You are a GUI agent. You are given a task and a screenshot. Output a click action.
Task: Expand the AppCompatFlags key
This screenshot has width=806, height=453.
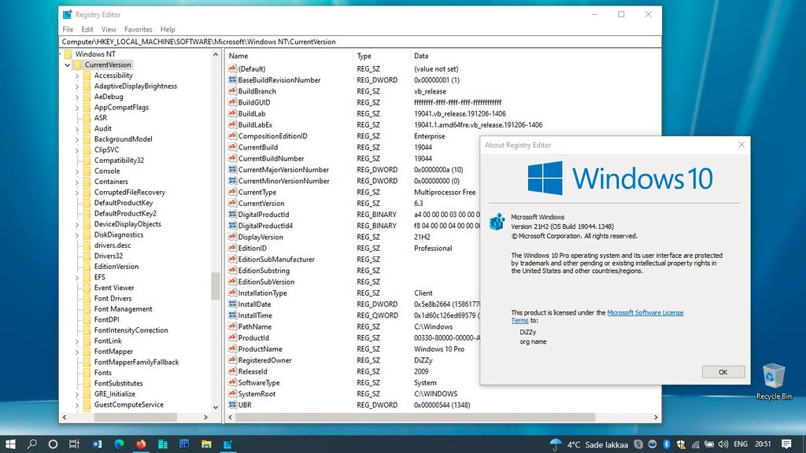77,108
